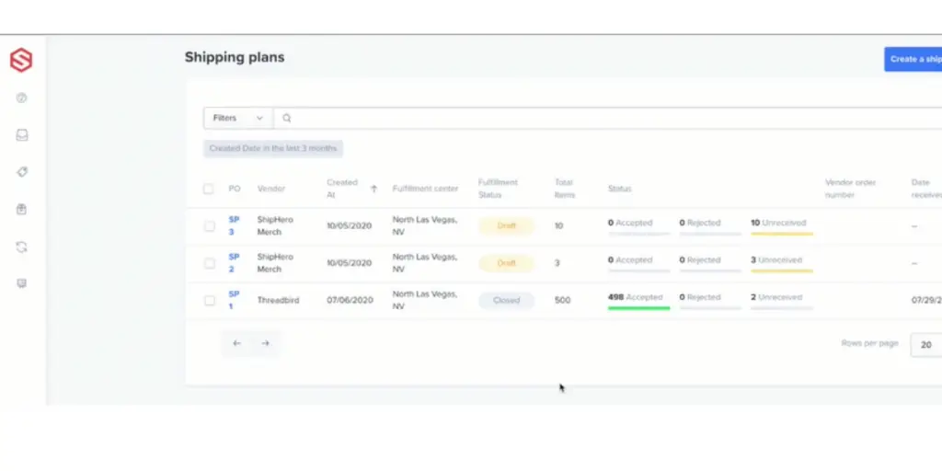Check the SP 2 row checkbox
This screenshot has height=471, width=942.
tap(209, 263)
